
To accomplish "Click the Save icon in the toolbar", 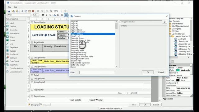I will click(x=9, y=11).
